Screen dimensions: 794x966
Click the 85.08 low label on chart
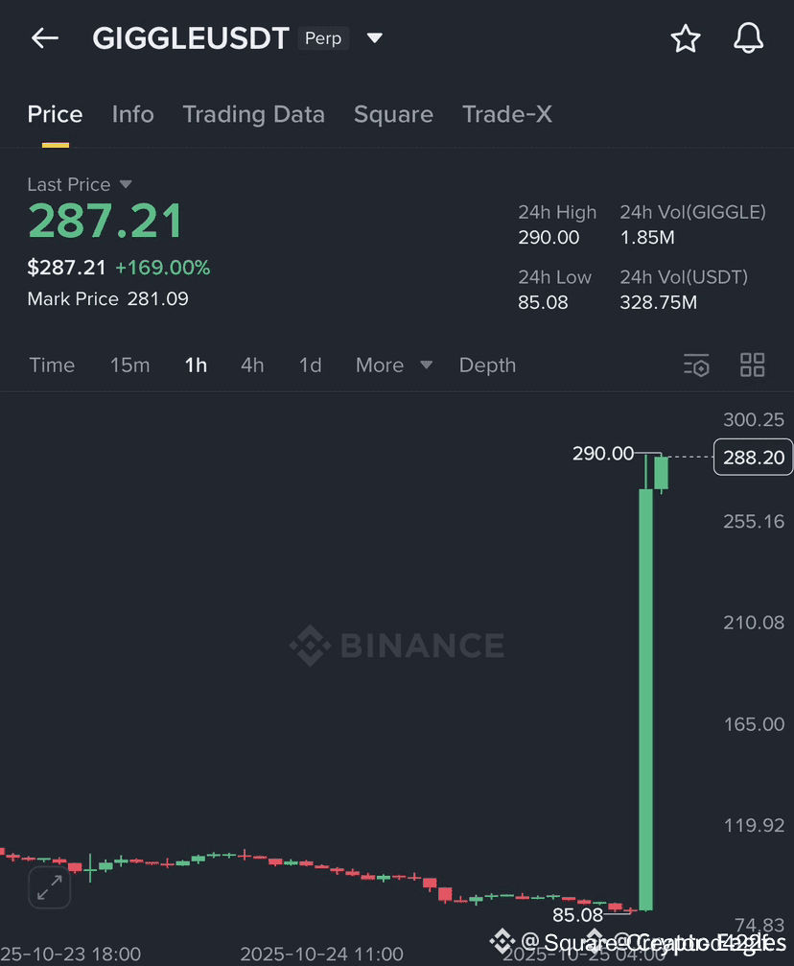pos(578,915)
